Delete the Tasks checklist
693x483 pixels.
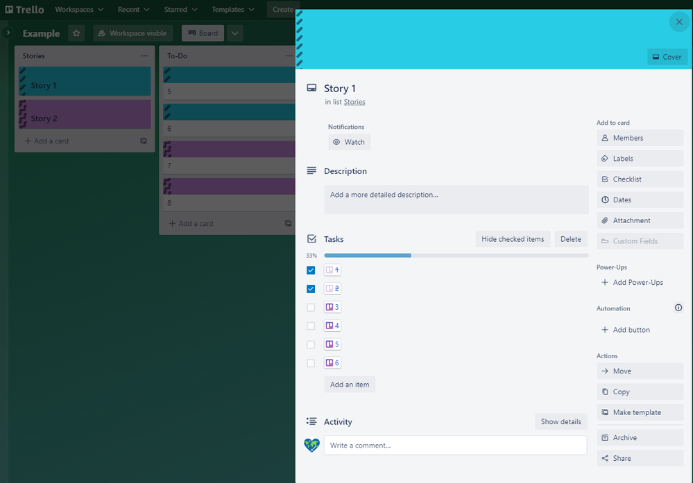pos(571,239)
